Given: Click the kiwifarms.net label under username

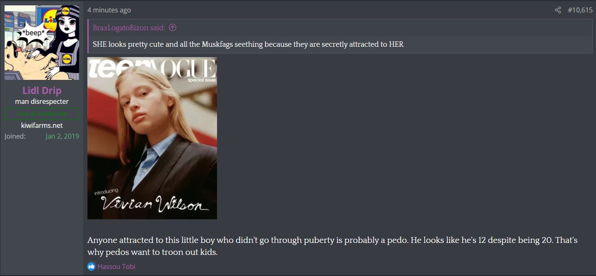Looking at the screenshot, I should coord(42,125).
